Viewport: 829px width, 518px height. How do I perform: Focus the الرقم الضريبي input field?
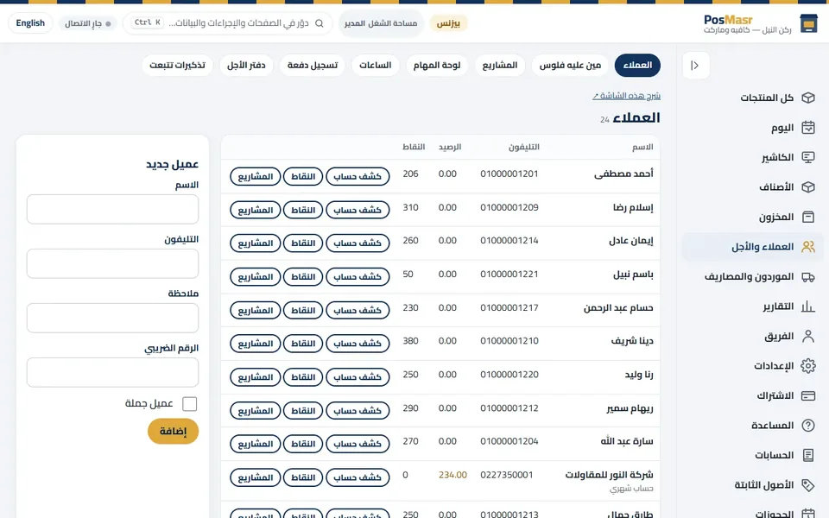(x=112, y=373)
